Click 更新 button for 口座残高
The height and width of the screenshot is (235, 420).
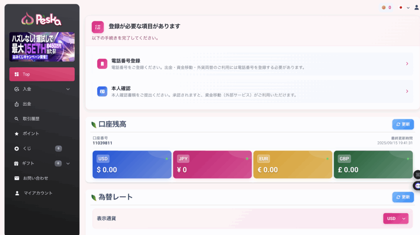click(x=403, y=124)
